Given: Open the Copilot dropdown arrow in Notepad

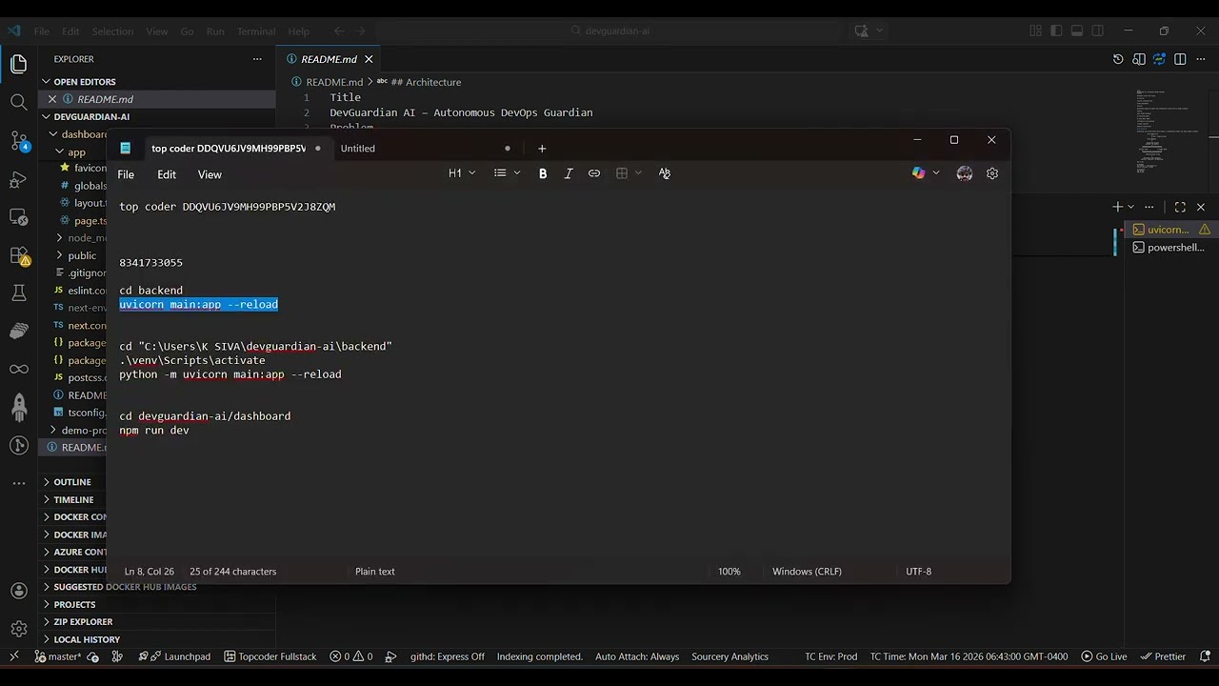Looking at the screenshot, I should click(x=936, y=173).
